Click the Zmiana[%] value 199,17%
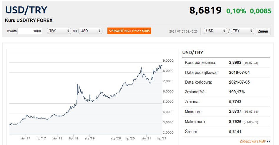 237,92
